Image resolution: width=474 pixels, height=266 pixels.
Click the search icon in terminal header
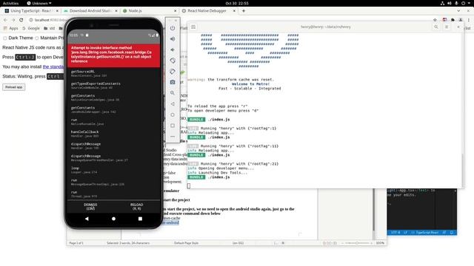(x=436, y=27)
